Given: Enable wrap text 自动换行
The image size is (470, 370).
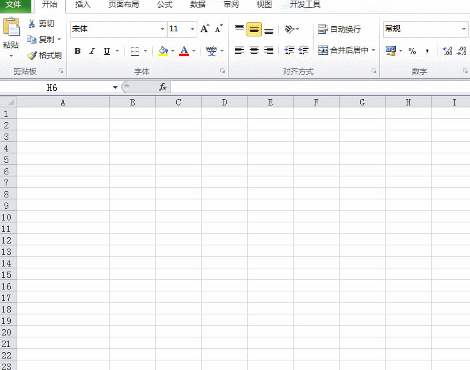Looking at the screenshot, I should tap(339, 29).
